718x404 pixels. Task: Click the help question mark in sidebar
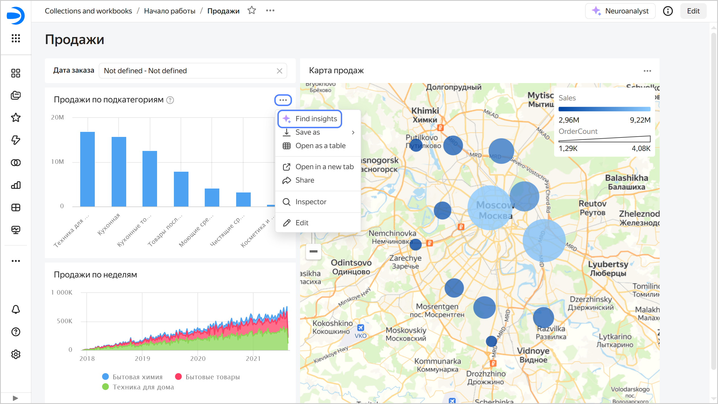pyautogui.click(x=16, y=332)
